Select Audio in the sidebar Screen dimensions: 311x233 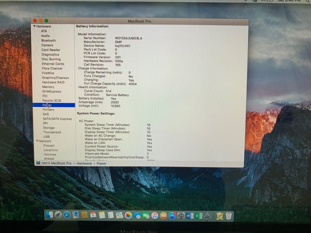pyautogui.click(x=46, y=36)
